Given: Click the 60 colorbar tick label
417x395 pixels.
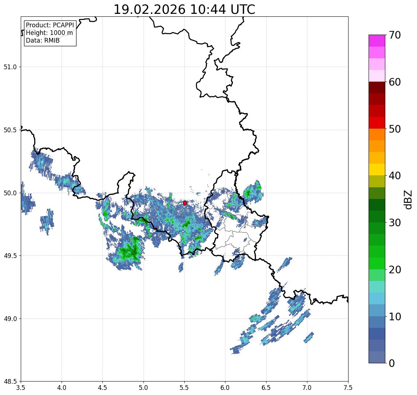Looking at the screenshot, I should click(x=394, y=82).
